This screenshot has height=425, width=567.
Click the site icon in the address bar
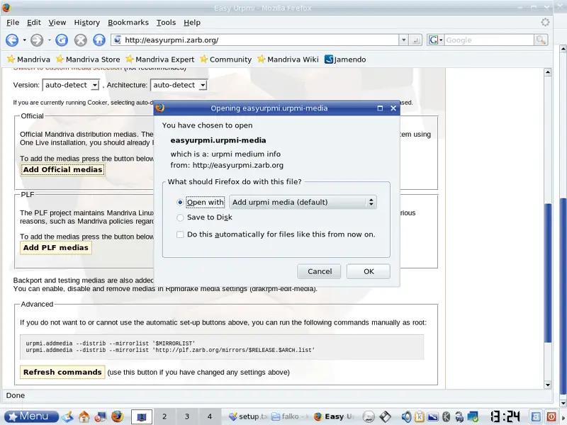(x=117, y=40)
